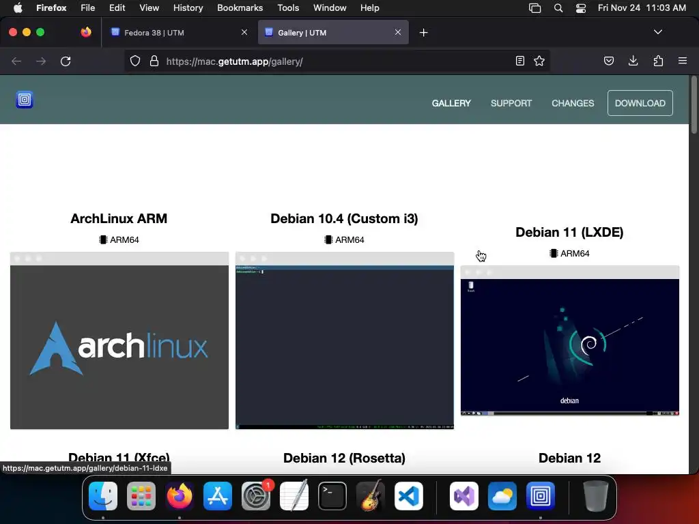Go back to previous page
699x524 pixels.
16,61
